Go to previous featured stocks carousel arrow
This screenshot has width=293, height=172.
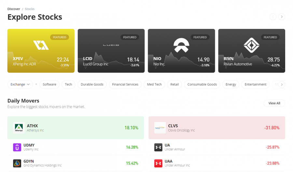(273, 17)
